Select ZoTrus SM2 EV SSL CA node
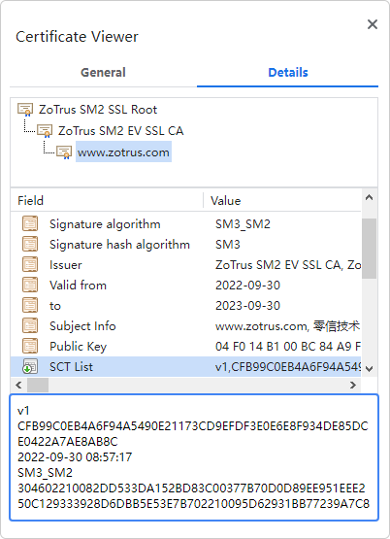The width and height of the screenshot is (390, 539). click(x=121, y=131)
